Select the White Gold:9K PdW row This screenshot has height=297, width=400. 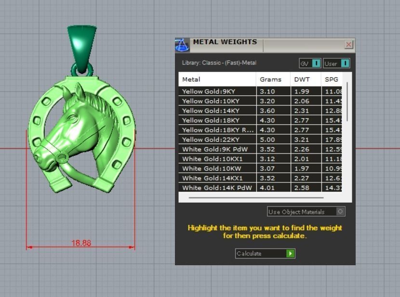[x=260, y=149]
